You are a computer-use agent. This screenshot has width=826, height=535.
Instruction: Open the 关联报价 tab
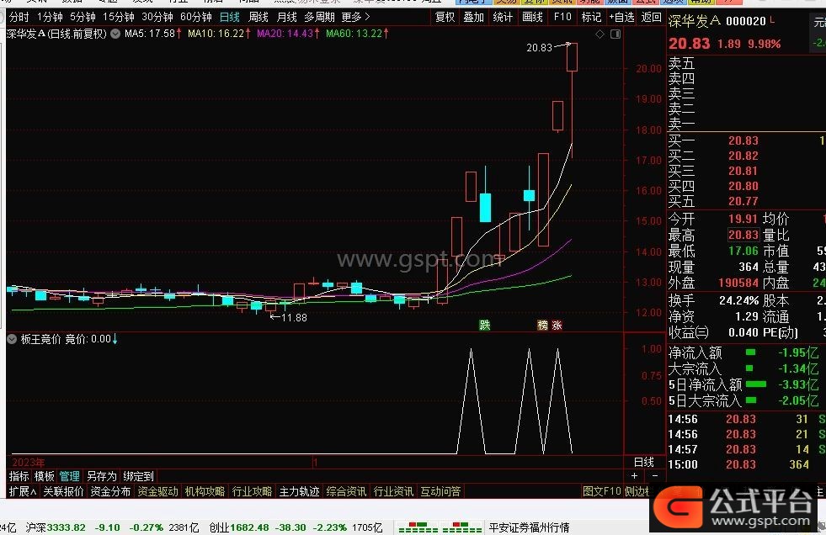(x=64, y=491)
